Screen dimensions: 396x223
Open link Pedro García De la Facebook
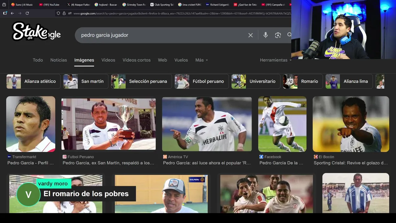282,163
